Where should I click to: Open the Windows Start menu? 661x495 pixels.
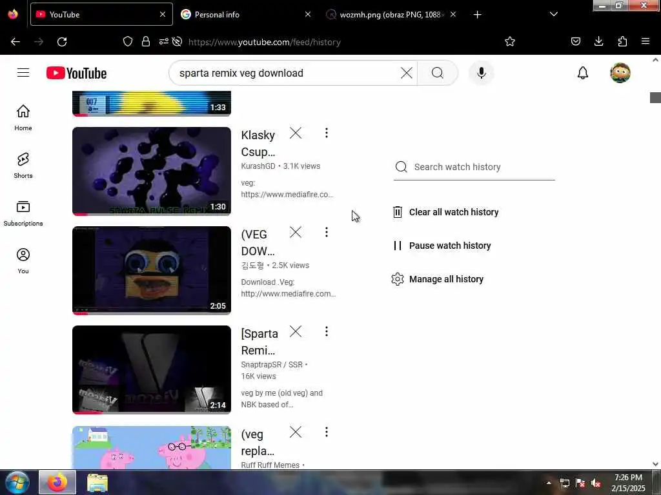click(17, 482)
